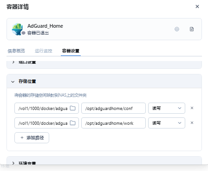Switch to the 运行监控 tab
The height and width of the screenshot is (171, 208).
coord(43,51)
